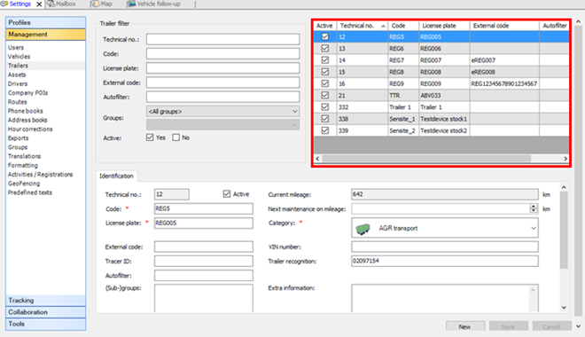Expand the Tracking section
This screenshot has width=585, height=337.
[45, 301]
